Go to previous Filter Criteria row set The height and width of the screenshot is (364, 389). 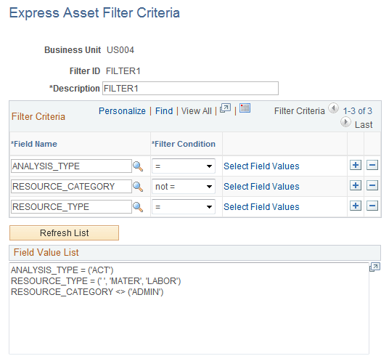pos(333,108)
